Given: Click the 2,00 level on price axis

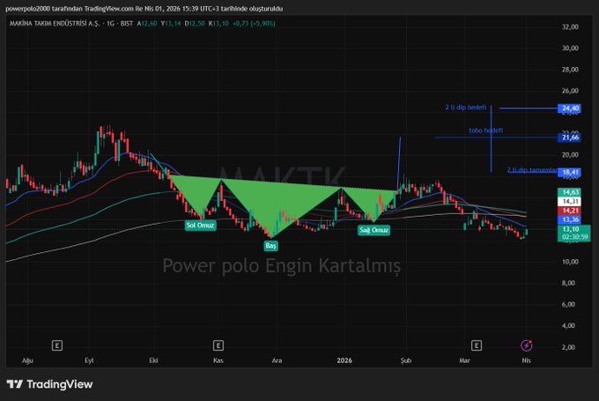Looking at the screenshot, I should click(568, 347).
